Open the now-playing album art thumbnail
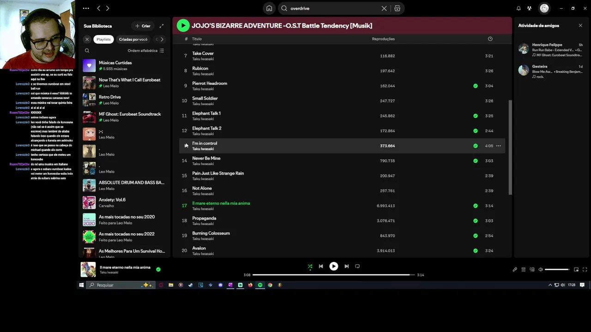Image resolution: width=591 pixels, height=332 pixels. click(x=88, y=269)
